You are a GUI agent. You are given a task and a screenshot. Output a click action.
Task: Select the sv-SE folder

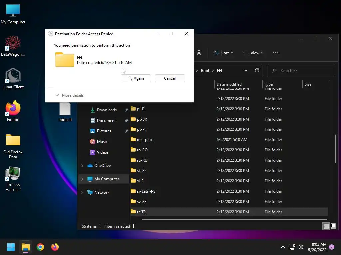point(229,202)
